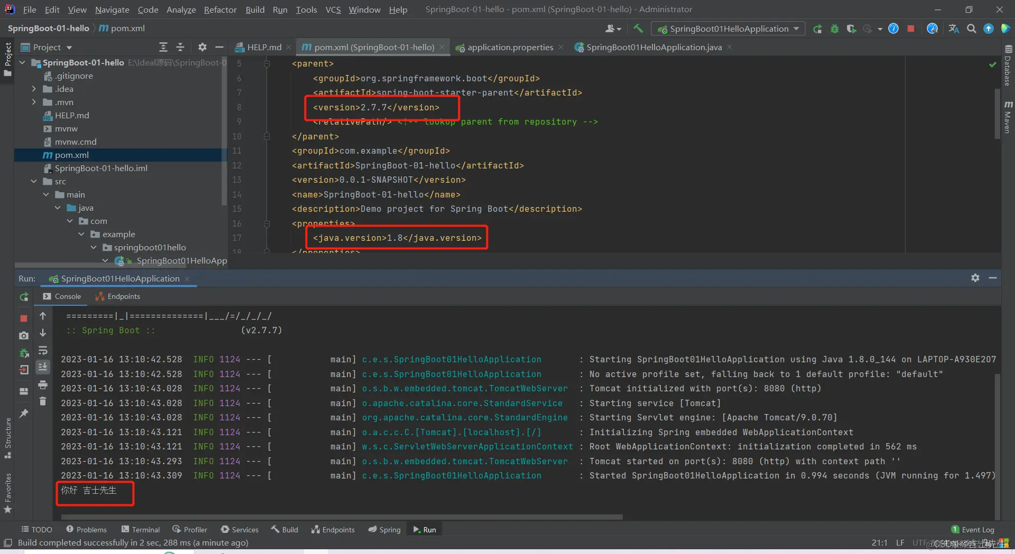Stop the running application in top toolbar

pos(910,29)
